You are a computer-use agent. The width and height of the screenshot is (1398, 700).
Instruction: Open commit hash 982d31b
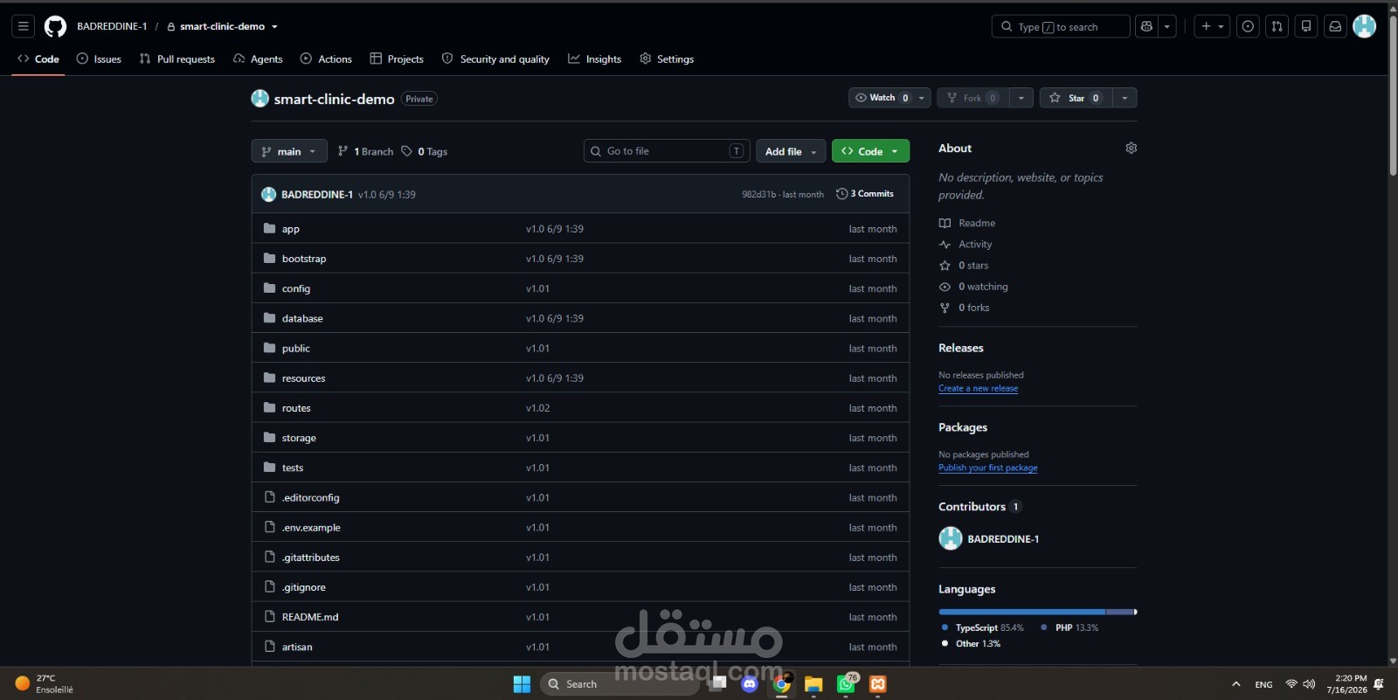point(758,194)
